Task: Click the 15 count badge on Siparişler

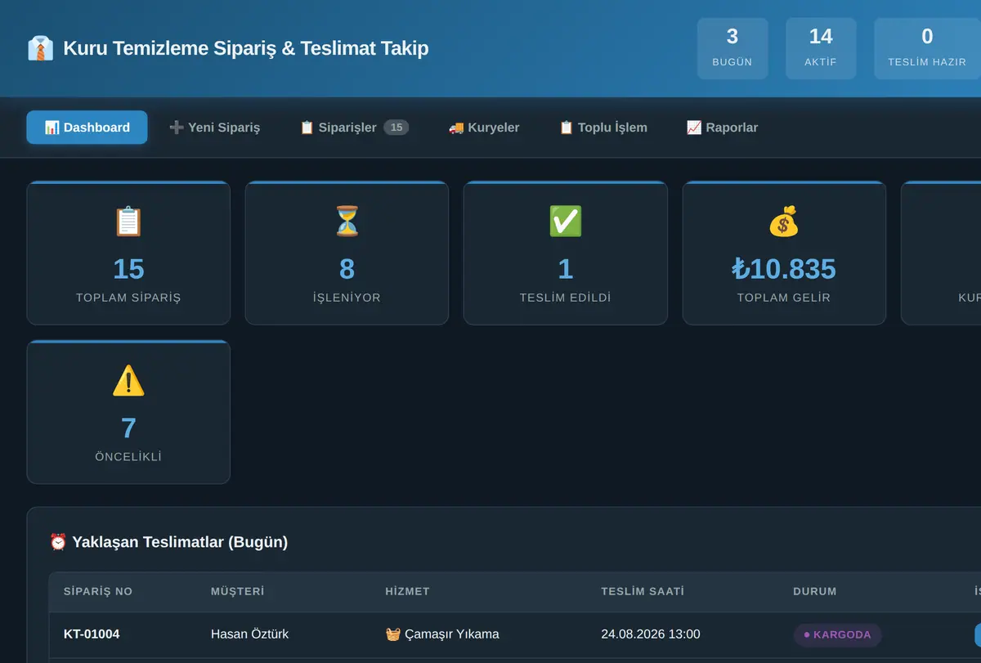Action: click(396, 128)
